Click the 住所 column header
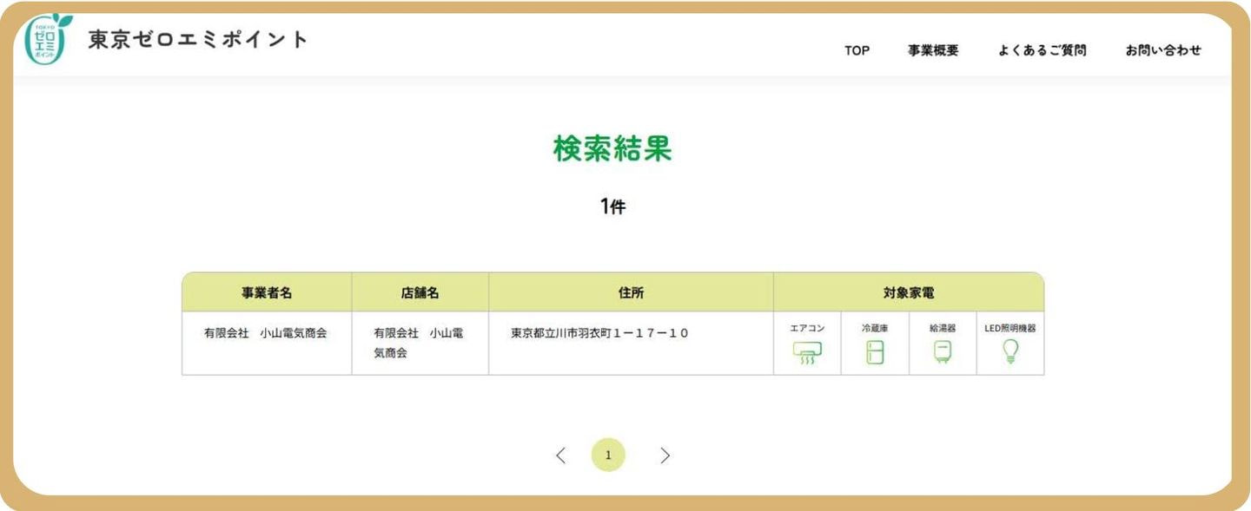The image size is (1251, 511). [631, 292]
